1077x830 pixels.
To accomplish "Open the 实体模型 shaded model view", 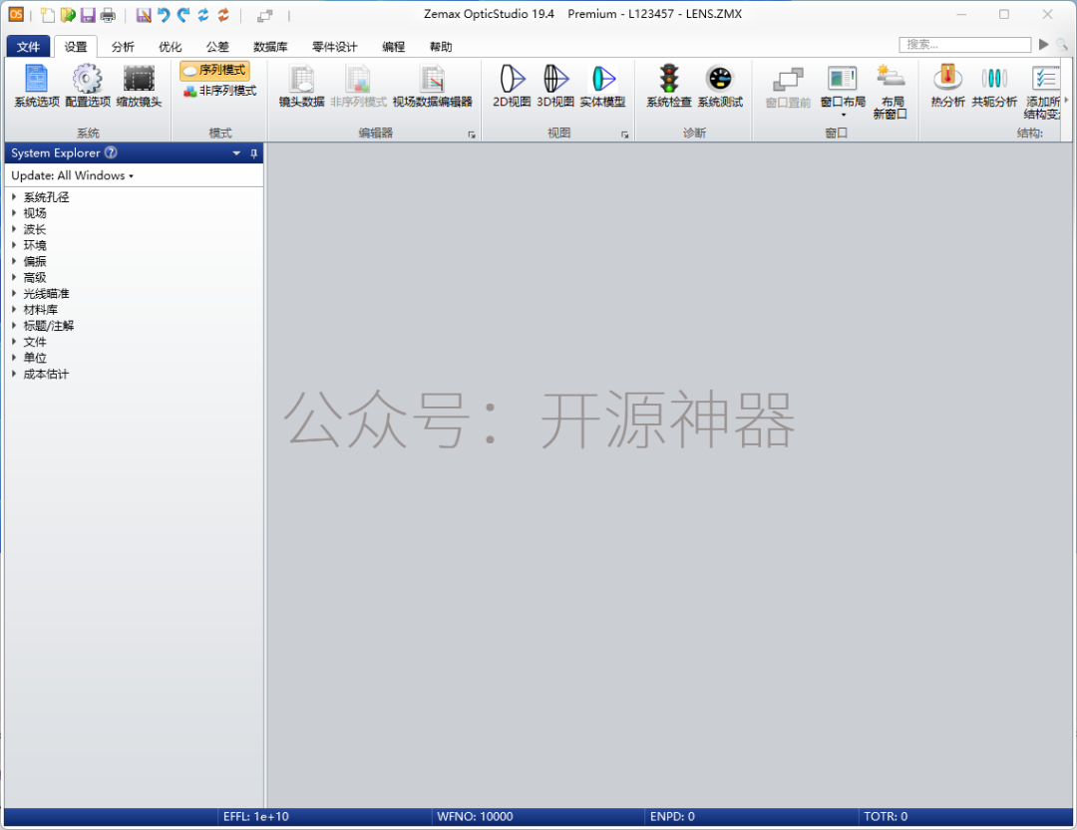I will (602, 86).
